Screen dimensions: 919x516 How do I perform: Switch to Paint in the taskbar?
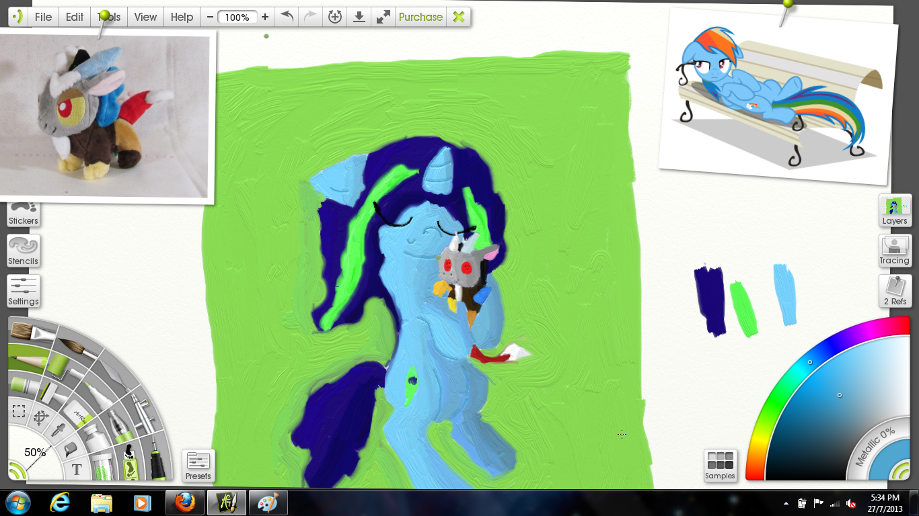268,503
